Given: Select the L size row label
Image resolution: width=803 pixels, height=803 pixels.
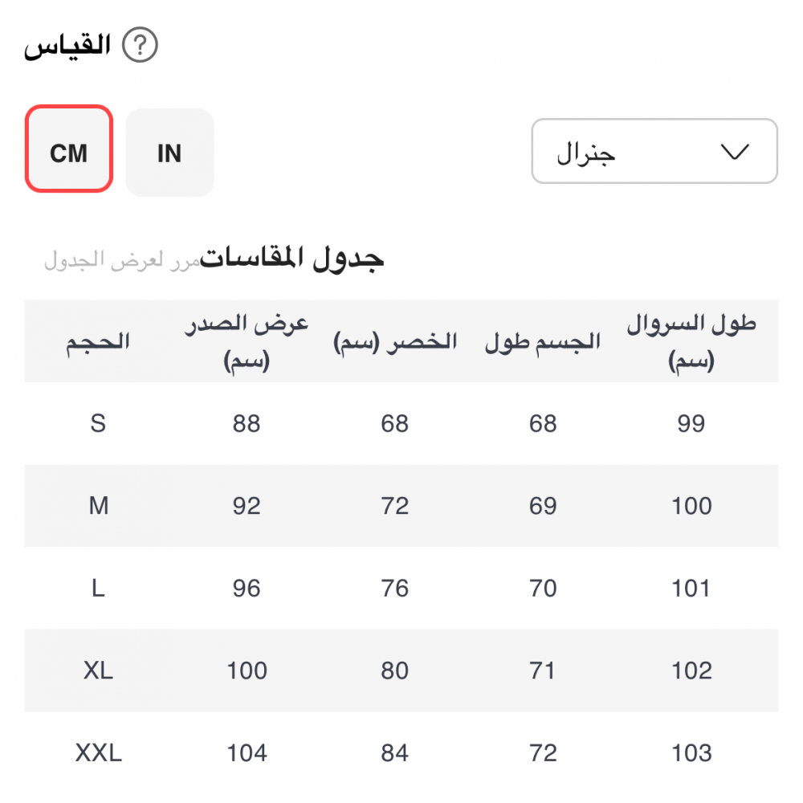Looking at the screenshot, I should pos(98,589).
